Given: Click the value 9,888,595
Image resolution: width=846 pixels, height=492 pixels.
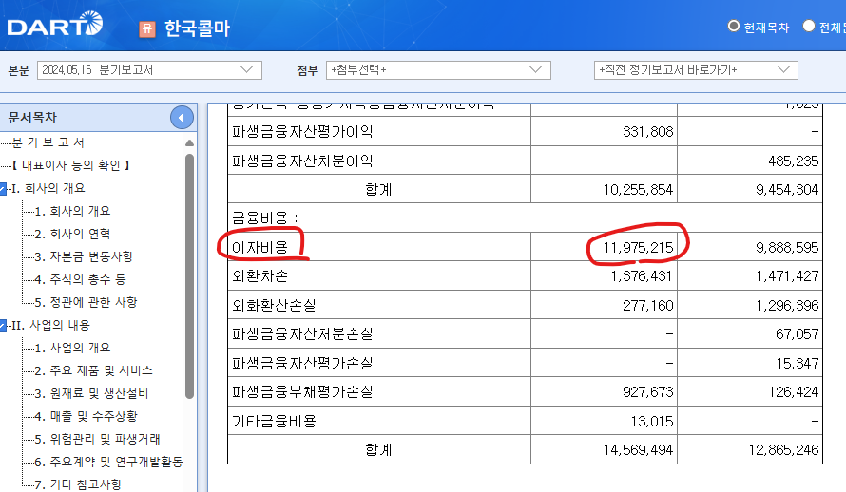Looking at the screenshot, I should [x=787, y=247].
